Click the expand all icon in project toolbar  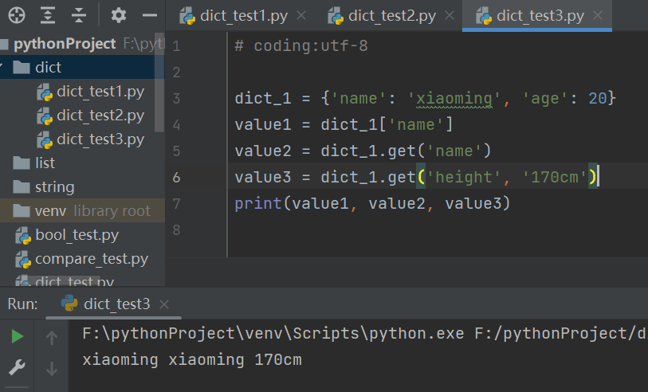(48, 15)
